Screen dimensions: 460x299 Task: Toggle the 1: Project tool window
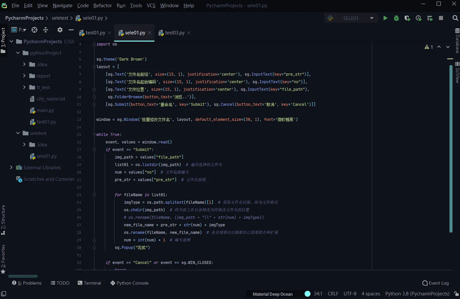tap(3, 40)
